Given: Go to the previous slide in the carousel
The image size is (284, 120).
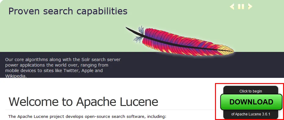Looking at the screenshot, I should pyautogui.click(x=232, y=6).
